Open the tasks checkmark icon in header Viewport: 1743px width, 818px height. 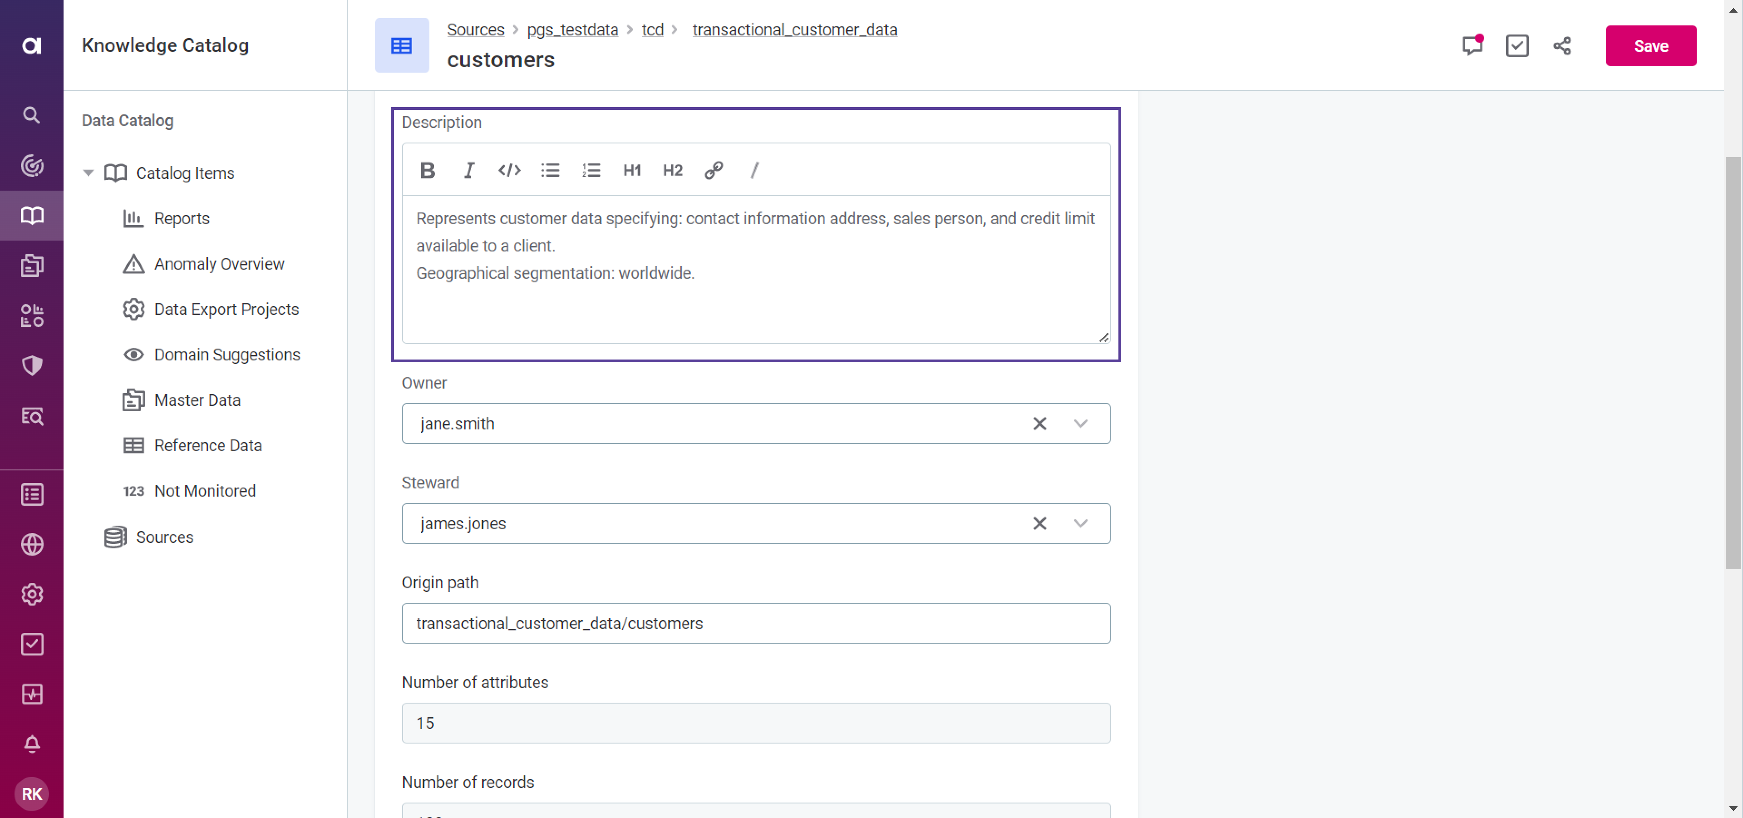point(1517,46)
